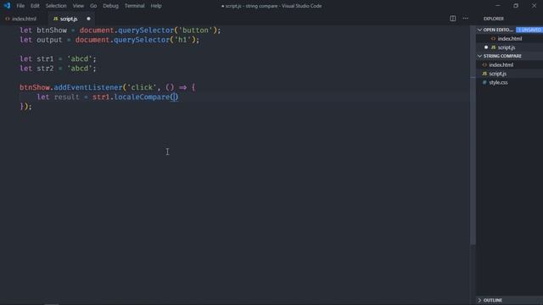Click the Explorer panel title
Image resolution: width=543 pixels, height=305 pixels.
coord(494,19)
